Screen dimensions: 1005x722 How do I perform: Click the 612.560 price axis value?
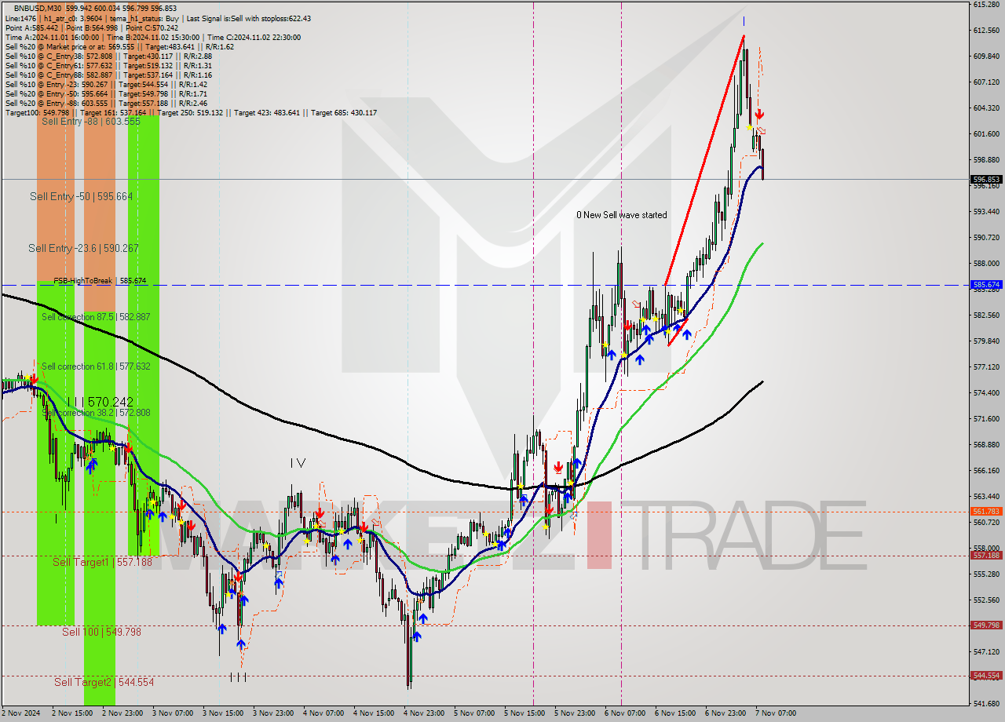pos(986,31)
